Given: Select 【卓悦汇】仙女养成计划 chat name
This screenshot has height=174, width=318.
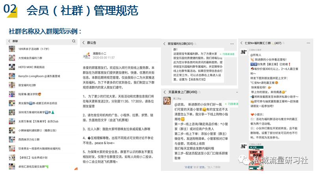Looking at the screenshot, I should pyautogui.click(x=33, y=157).
